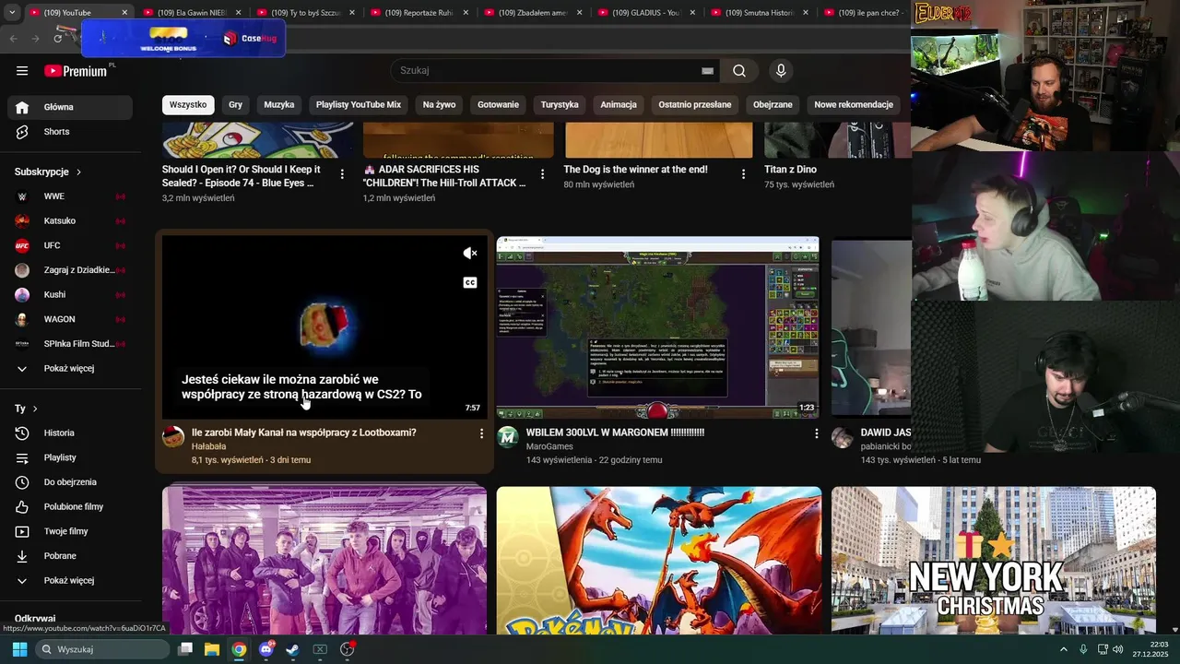This screenshot has height=664, width=1180.
Task: Open the Hałabała channel avatar
Action: coord(173,437)
